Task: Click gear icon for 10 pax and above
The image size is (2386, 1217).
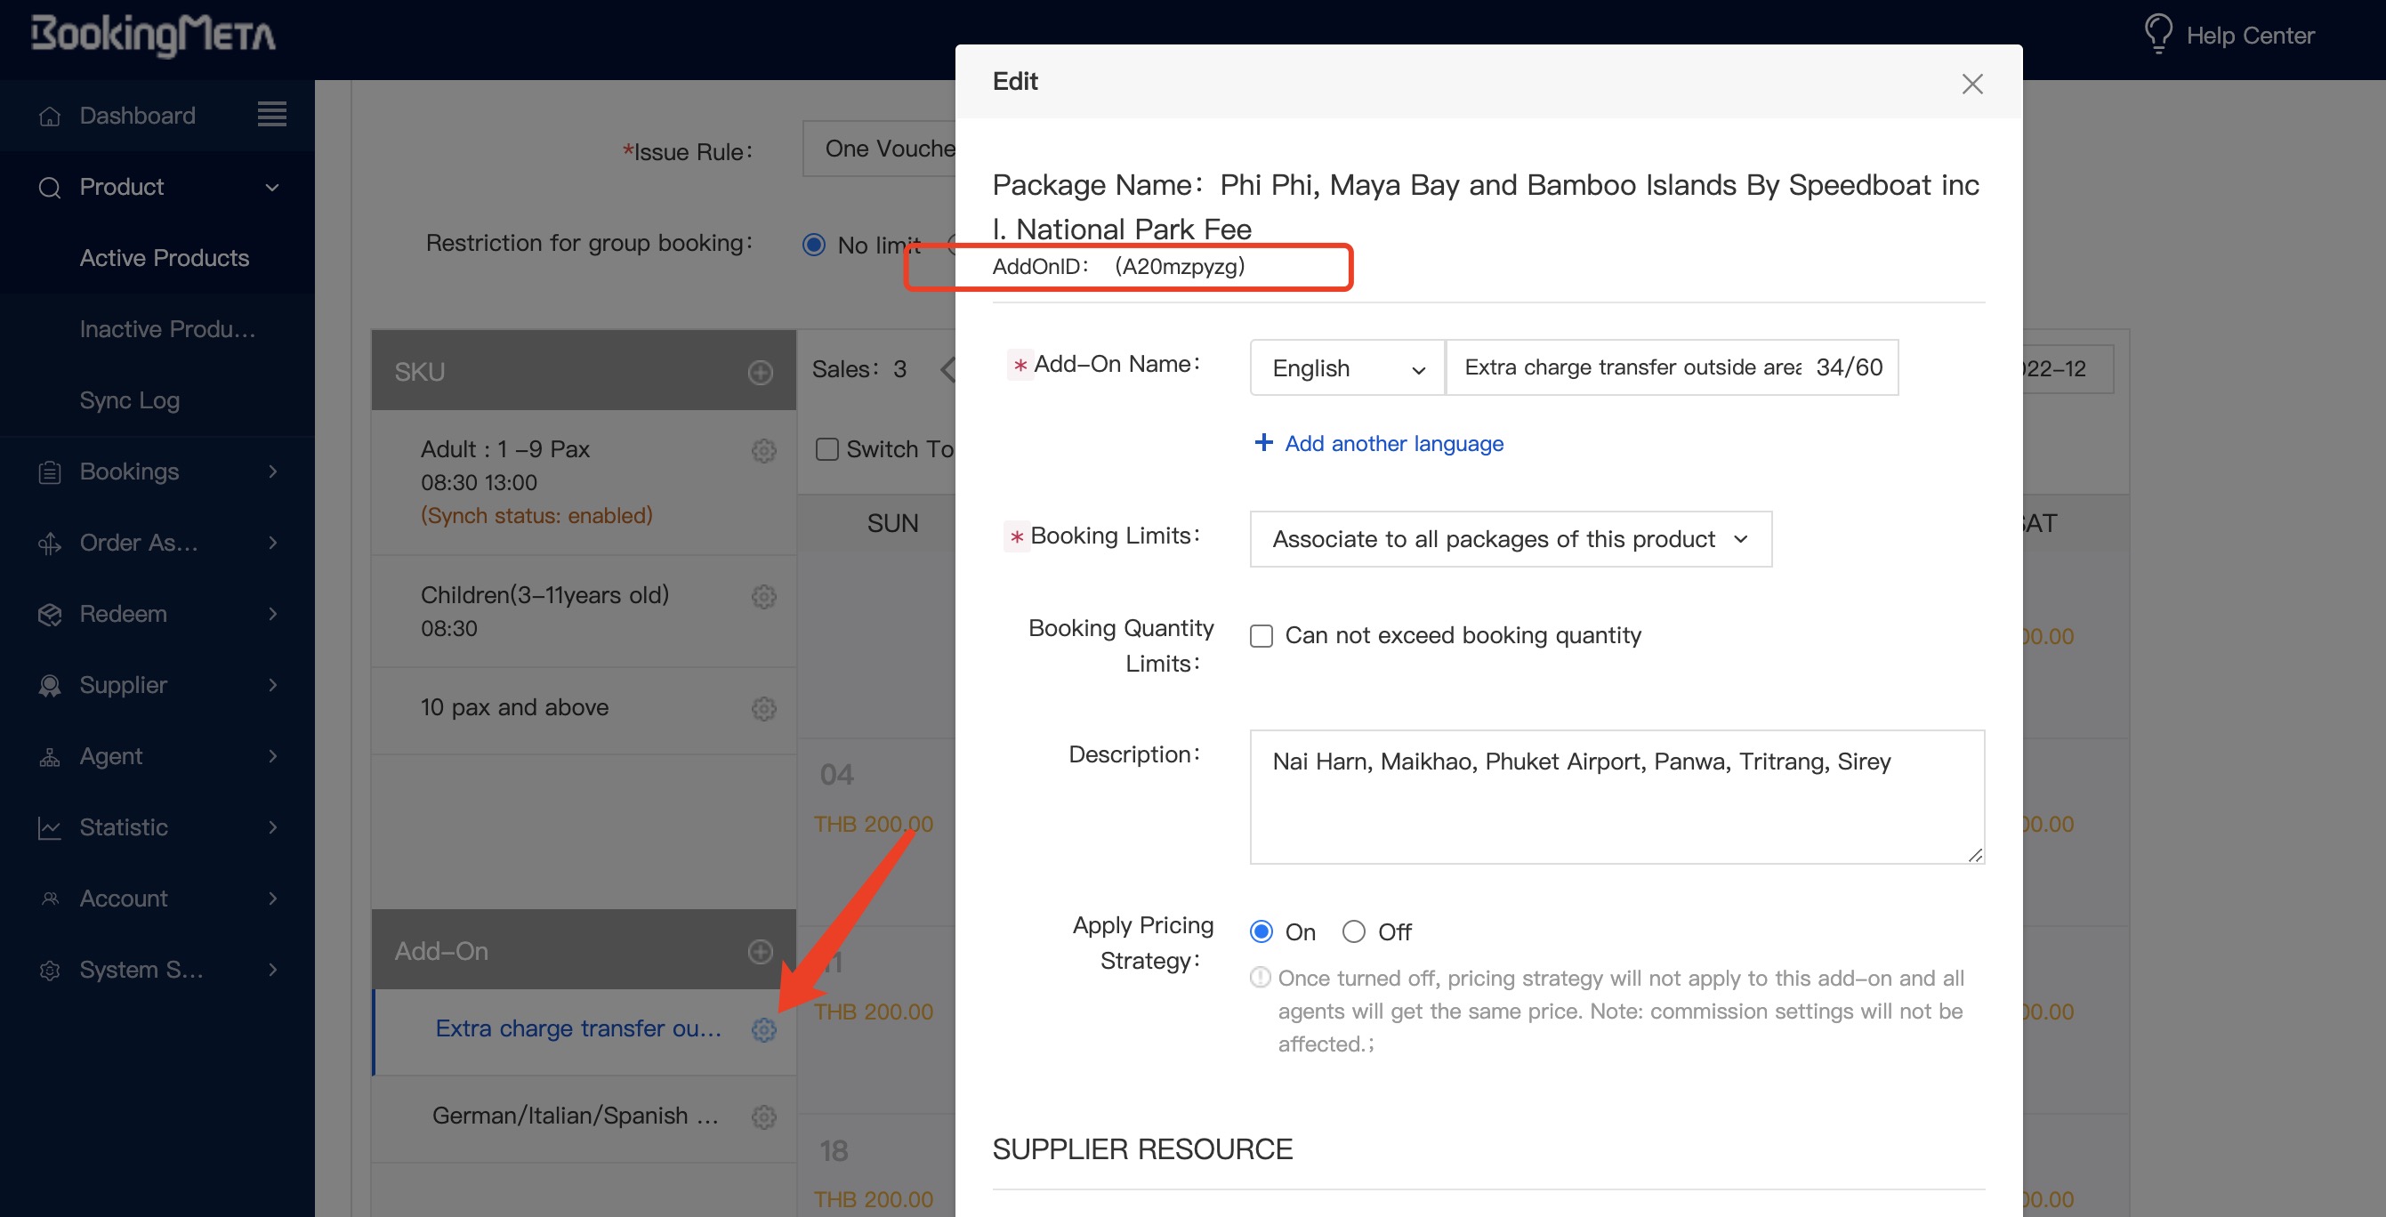Action: pos(763,708)
